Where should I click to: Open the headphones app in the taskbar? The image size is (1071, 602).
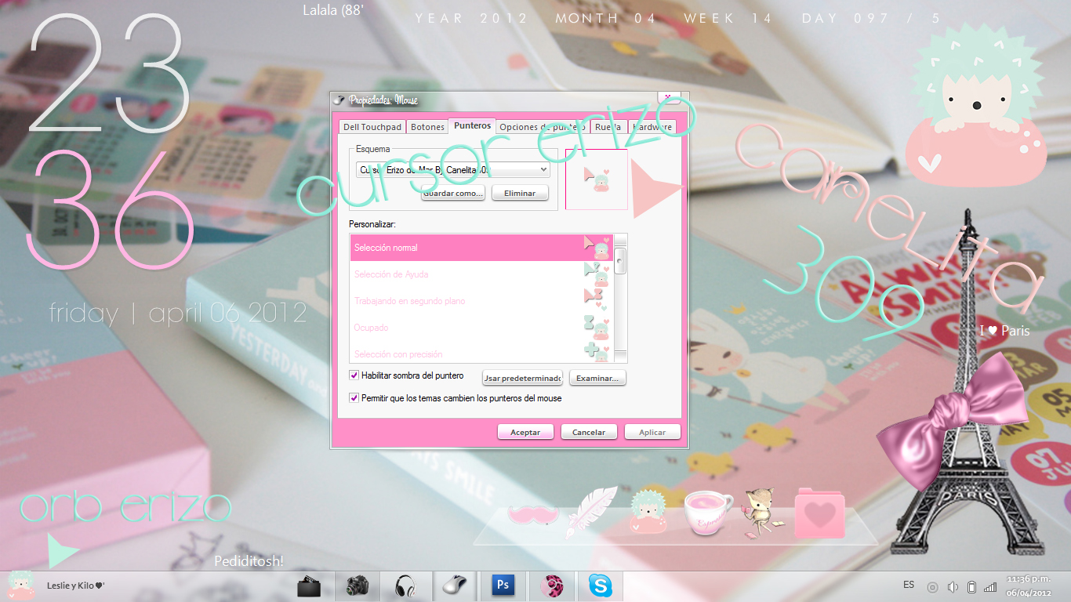pos(405,586)
